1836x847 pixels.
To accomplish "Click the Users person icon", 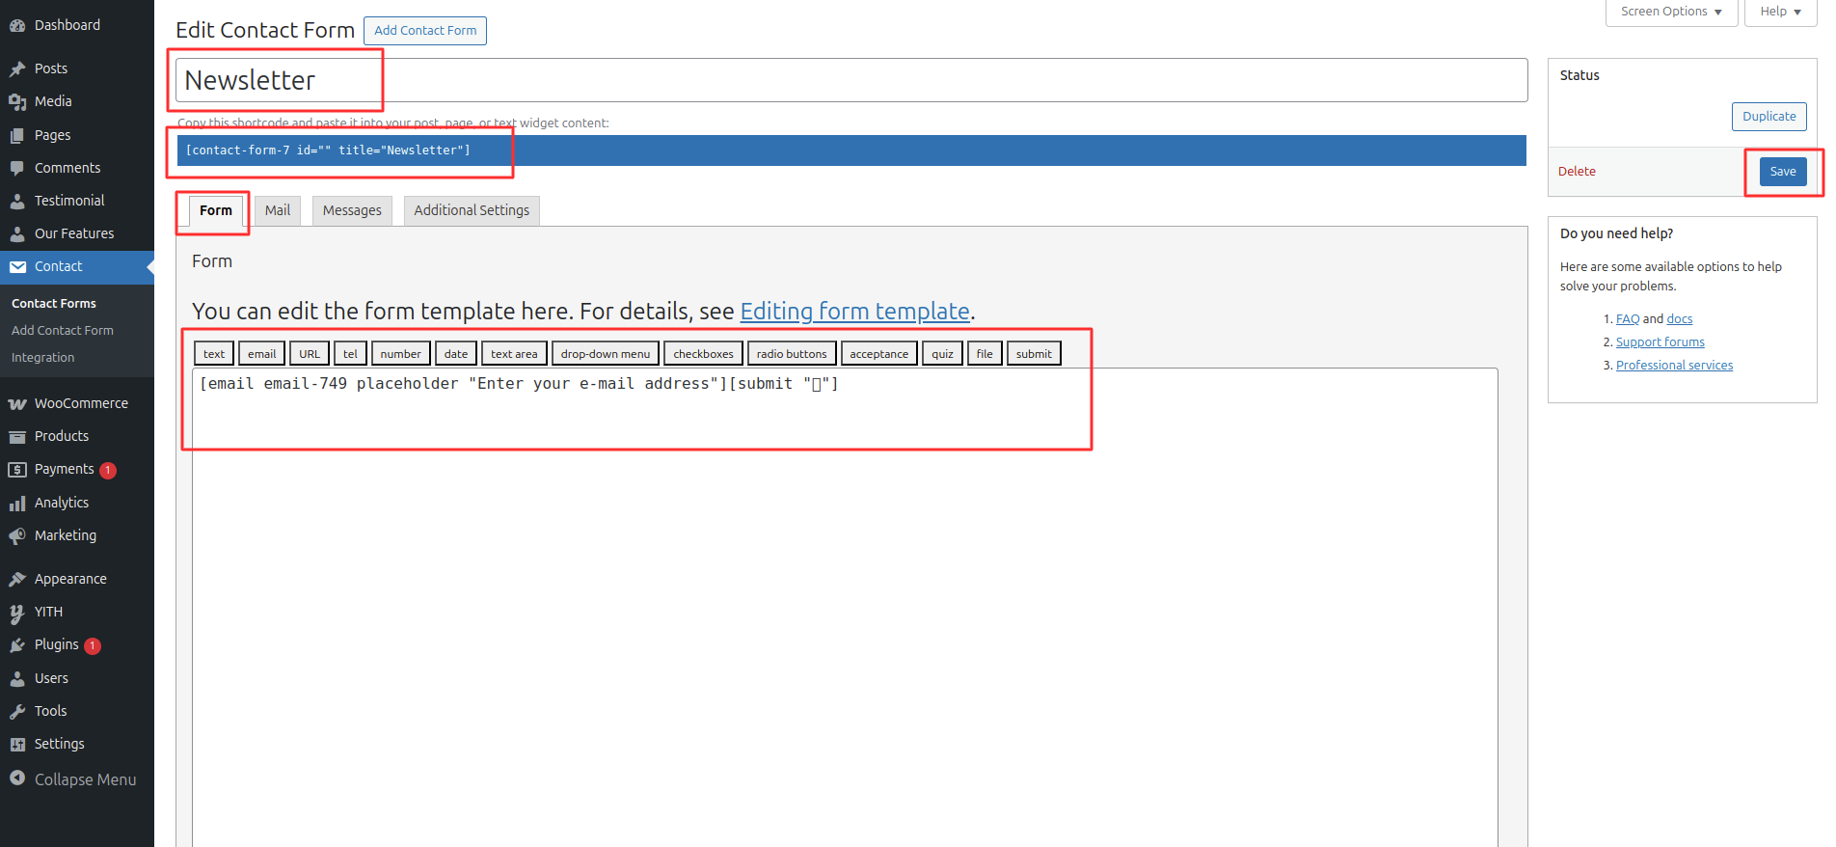I will tap(17, 678).
